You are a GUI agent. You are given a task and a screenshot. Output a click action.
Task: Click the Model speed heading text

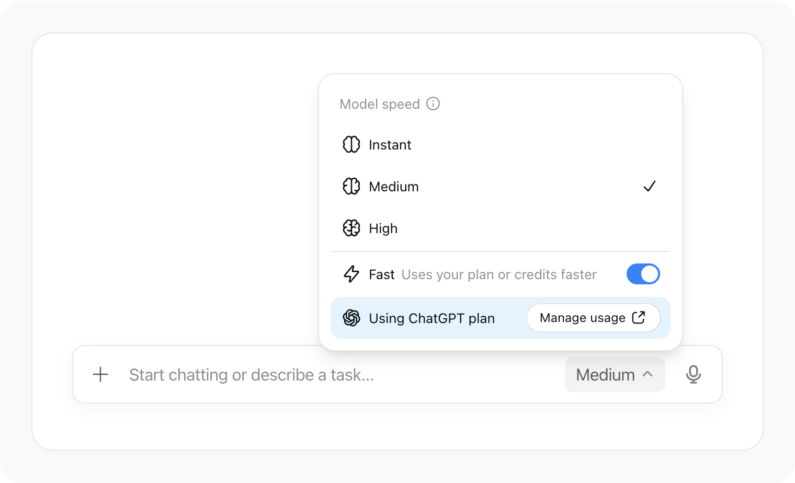coord(380,104)
